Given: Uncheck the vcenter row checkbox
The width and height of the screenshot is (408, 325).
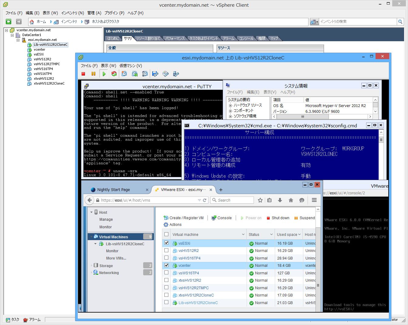Looking at the screenshot, I should point(166,265).
